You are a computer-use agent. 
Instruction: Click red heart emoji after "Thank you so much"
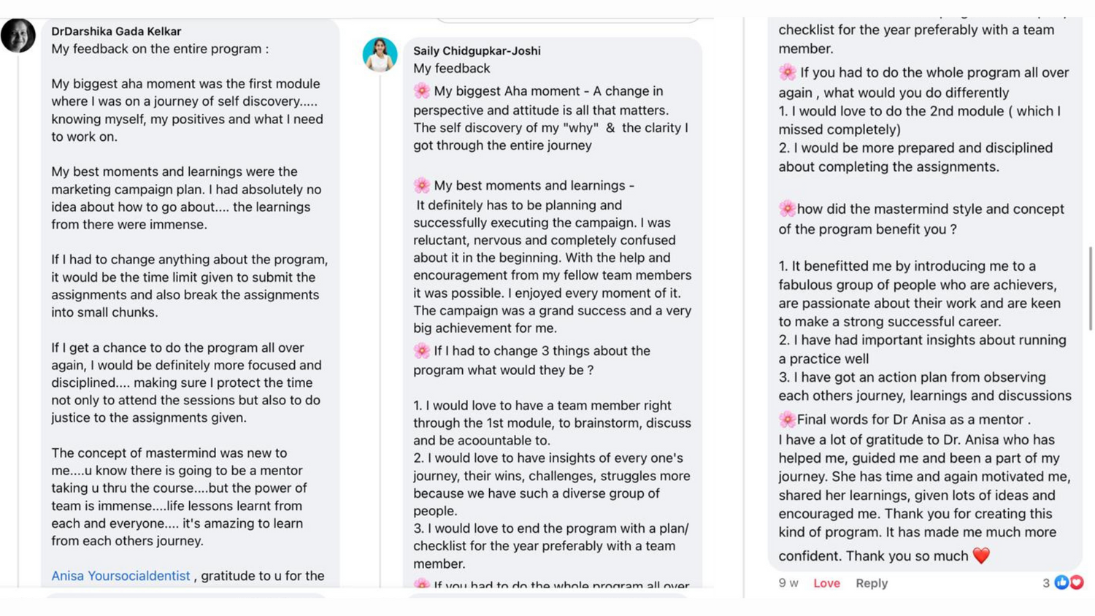pyautogui.click(x=981, y=556)
